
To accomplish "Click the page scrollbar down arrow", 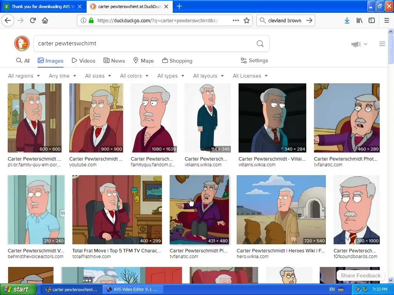I will coord(391,280).
